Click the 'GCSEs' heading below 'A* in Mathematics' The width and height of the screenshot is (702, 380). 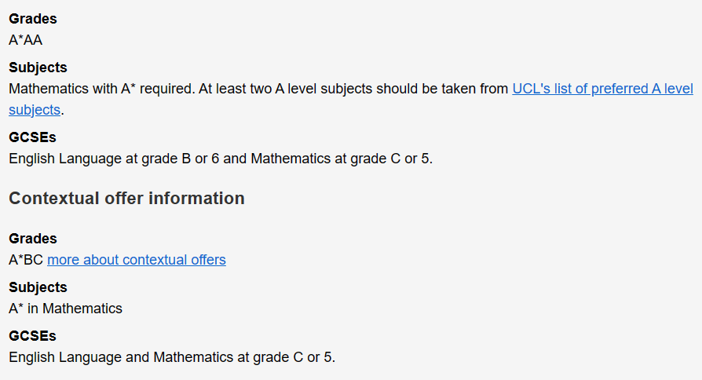33,336
